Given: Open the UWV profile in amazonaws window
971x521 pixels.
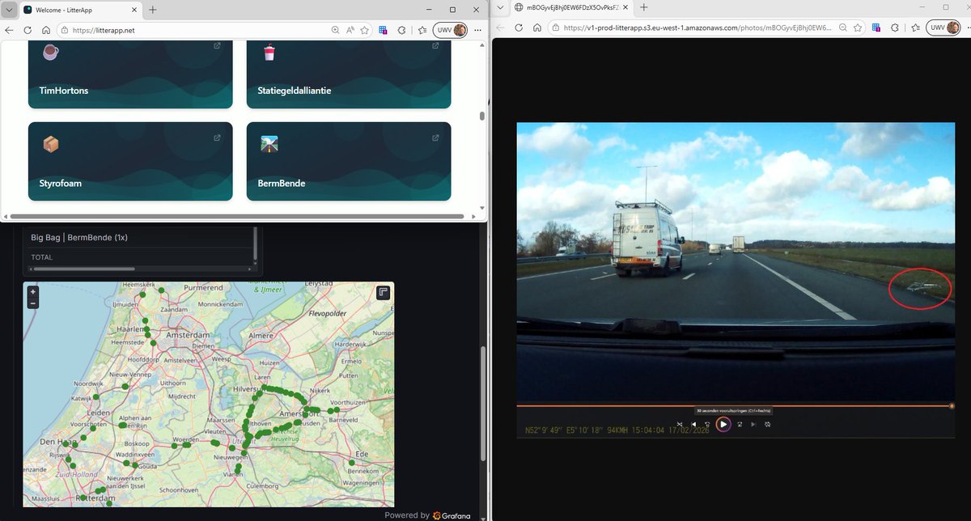Looking at the screenshot, I should pos(943,27).
